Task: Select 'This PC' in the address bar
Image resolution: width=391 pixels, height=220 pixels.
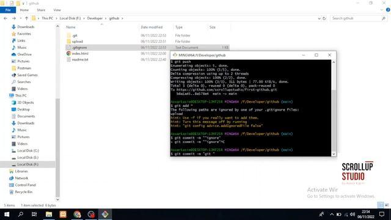Action: pyautogui.click(x=48, y=18)
